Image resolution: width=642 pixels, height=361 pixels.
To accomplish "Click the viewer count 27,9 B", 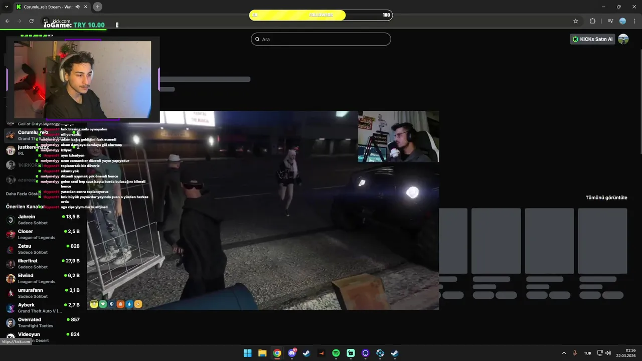I will (71, 261).
